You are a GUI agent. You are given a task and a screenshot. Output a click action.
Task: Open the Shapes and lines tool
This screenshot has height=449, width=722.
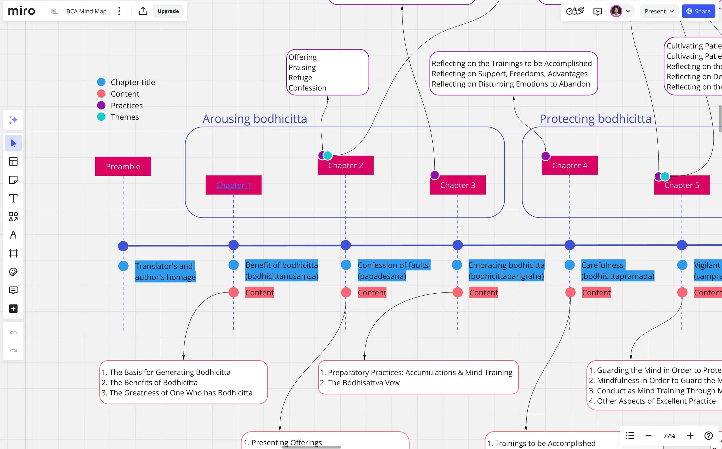[13, 217]
